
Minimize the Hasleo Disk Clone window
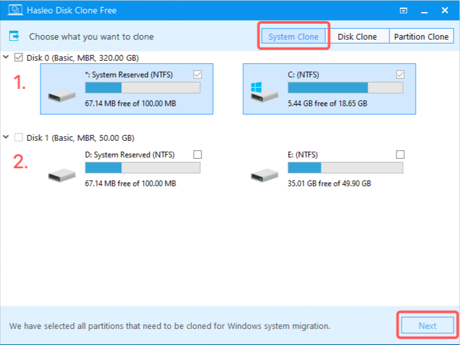[x=424, y=11]
